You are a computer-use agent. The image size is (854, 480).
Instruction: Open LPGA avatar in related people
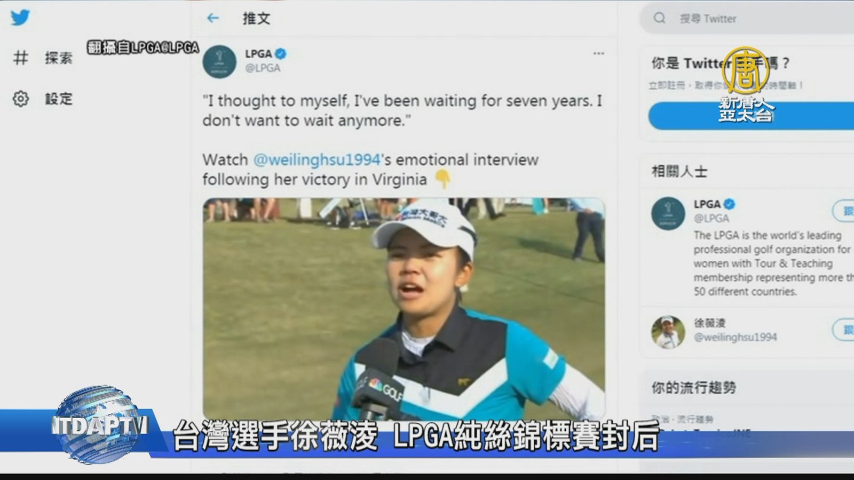coord(668,213)
